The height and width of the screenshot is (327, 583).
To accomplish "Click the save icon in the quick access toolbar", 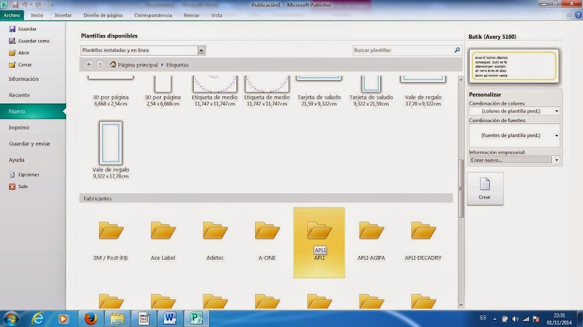I will tap(16, 5).
